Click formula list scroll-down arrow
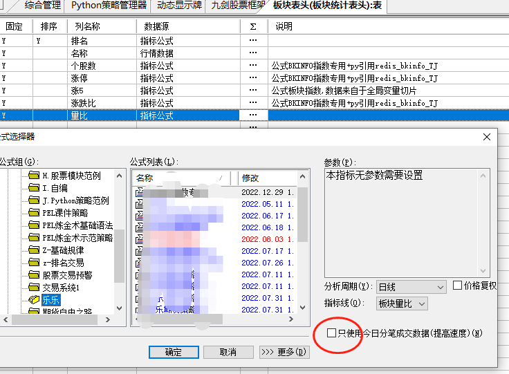Screen dimensions: 509x374 pyautogui.click(x=302, y=308)
